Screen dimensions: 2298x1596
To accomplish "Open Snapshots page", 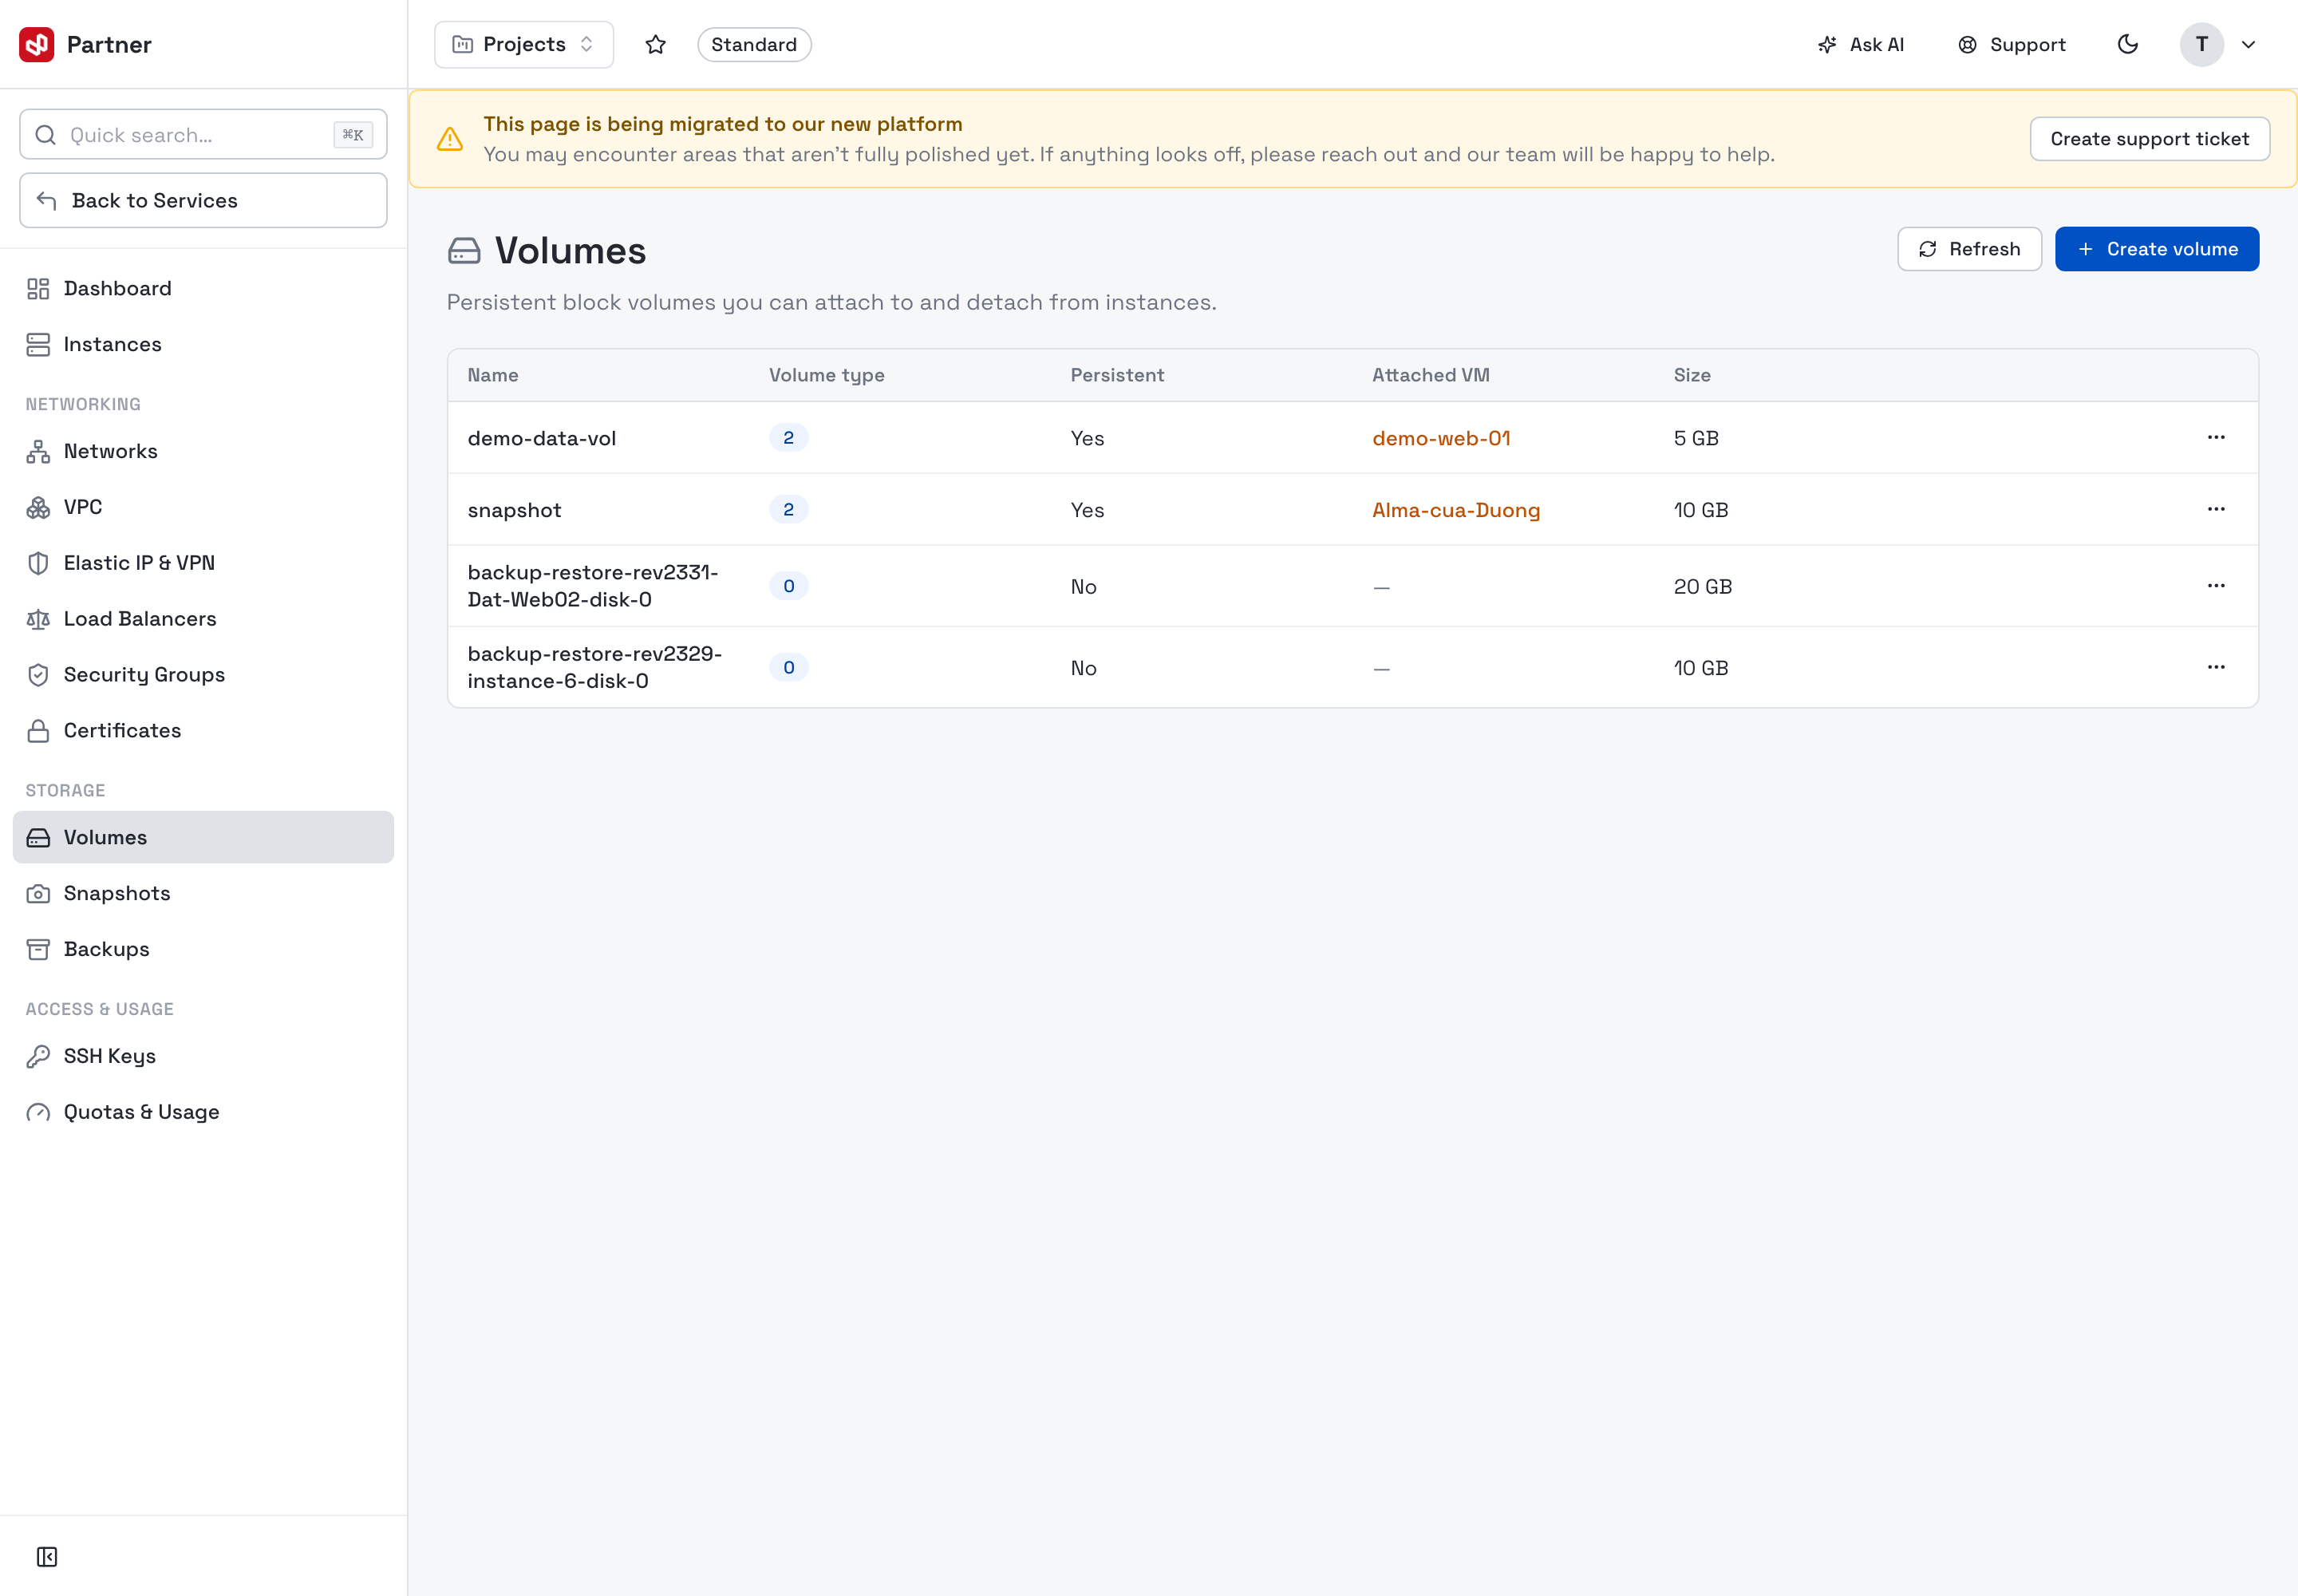I will point(203,894).
